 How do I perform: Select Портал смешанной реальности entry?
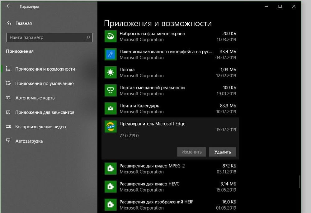click(x=170, y=91)
